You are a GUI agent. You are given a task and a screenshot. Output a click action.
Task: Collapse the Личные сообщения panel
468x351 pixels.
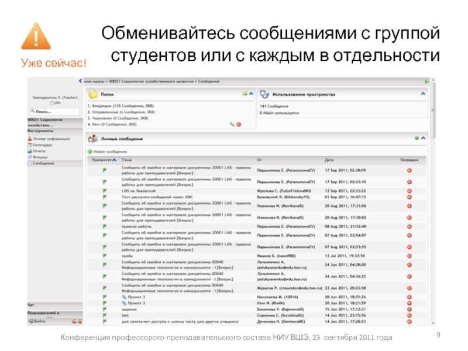point(423,138)
